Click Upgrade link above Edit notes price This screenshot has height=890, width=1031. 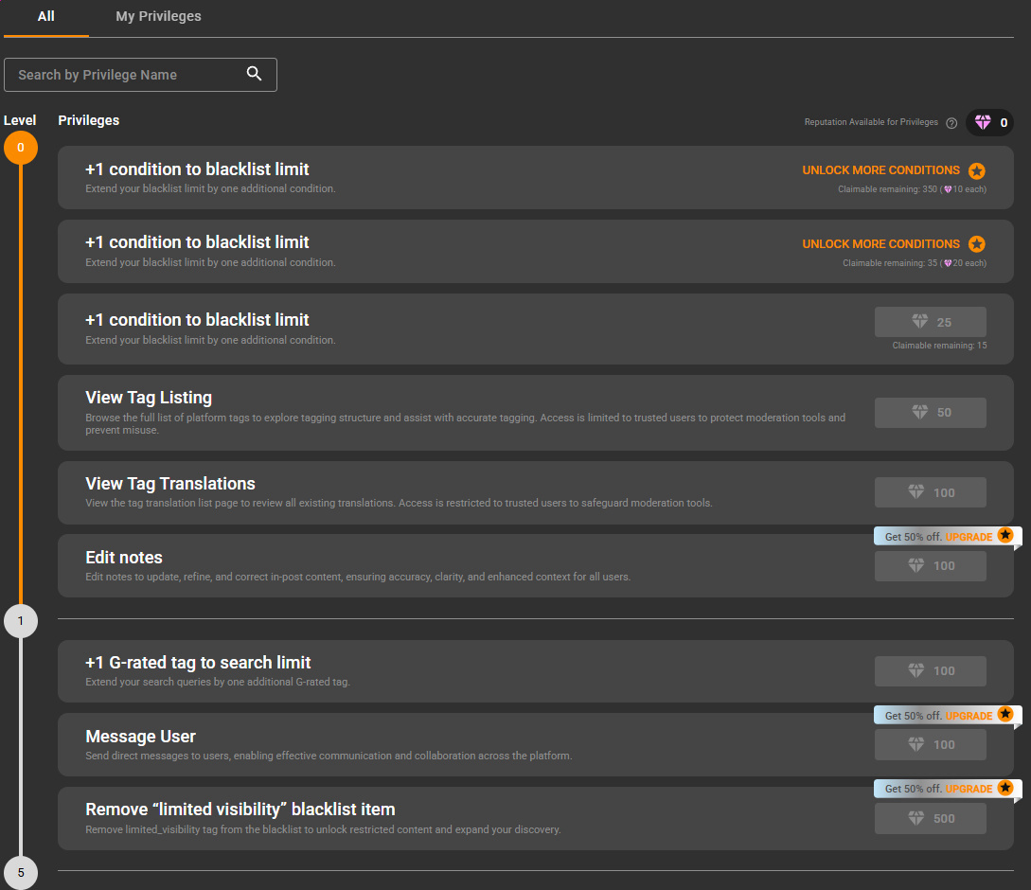tap(969, 537)
